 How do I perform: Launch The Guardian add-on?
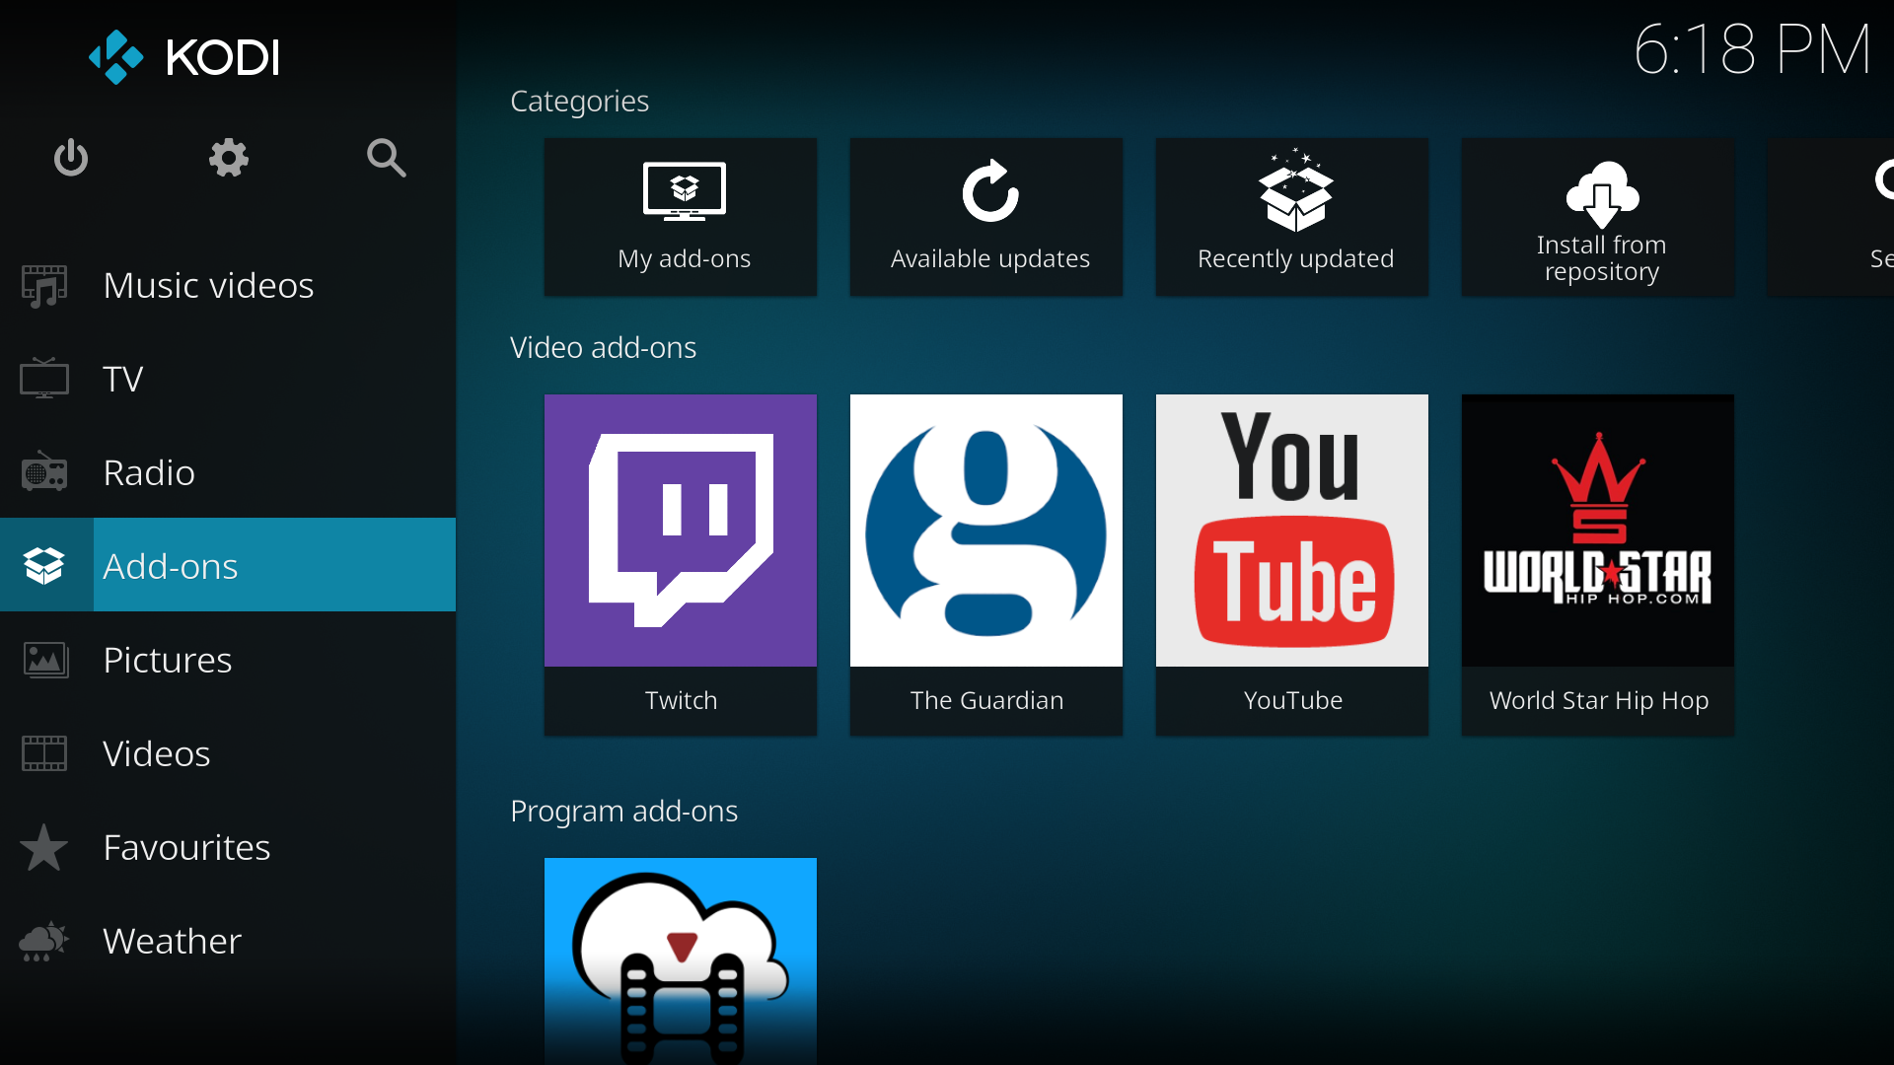point(986,563)
